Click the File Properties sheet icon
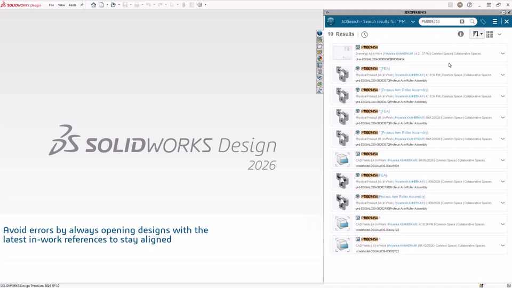The width and height of the screenshot is (512, 288). pyautogui.click(x=191, y=5)
